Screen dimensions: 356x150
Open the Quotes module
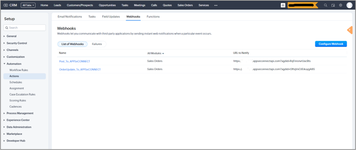[x=167, y=5]
